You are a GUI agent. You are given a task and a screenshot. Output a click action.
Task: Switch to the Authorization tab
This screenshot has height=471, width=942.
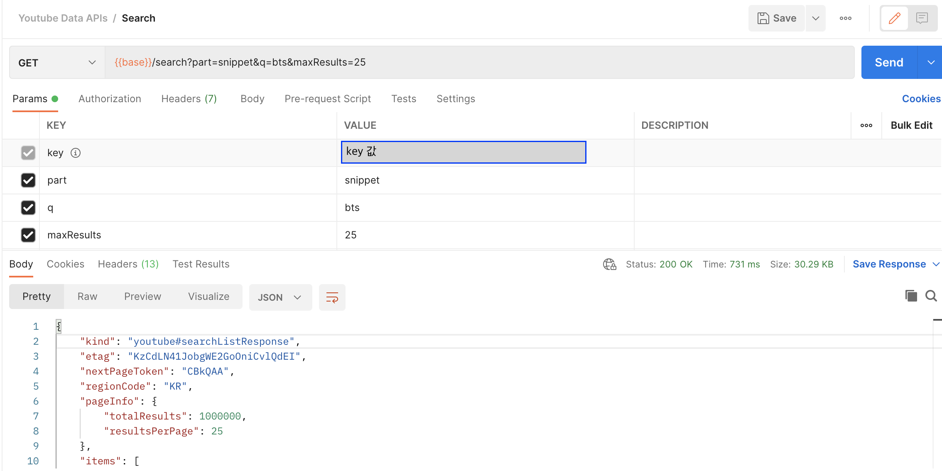[x=110, y=99]
